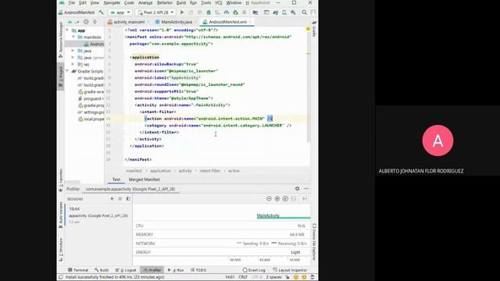Open the NETWORK row in the profiler
Image resolution: width=500 pixels, height=281 pixels.
pos(222,244)
